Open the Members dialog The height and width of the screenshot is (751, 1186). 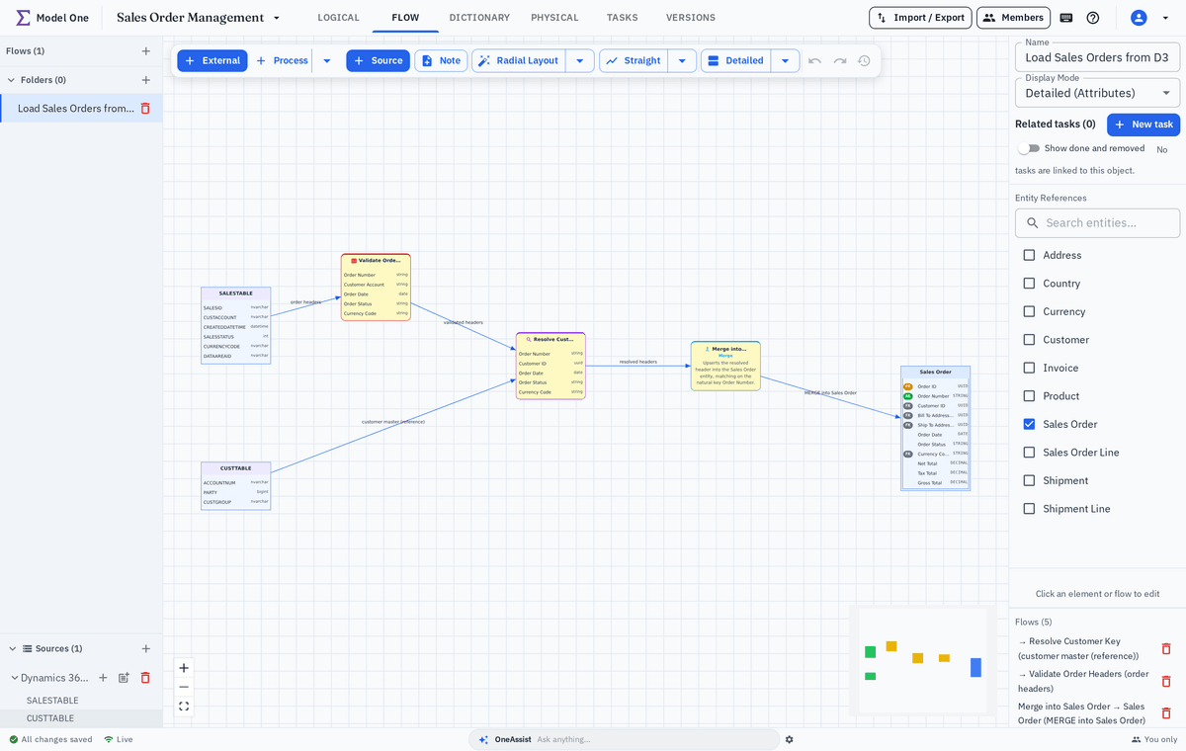[x=1013, y=18]
